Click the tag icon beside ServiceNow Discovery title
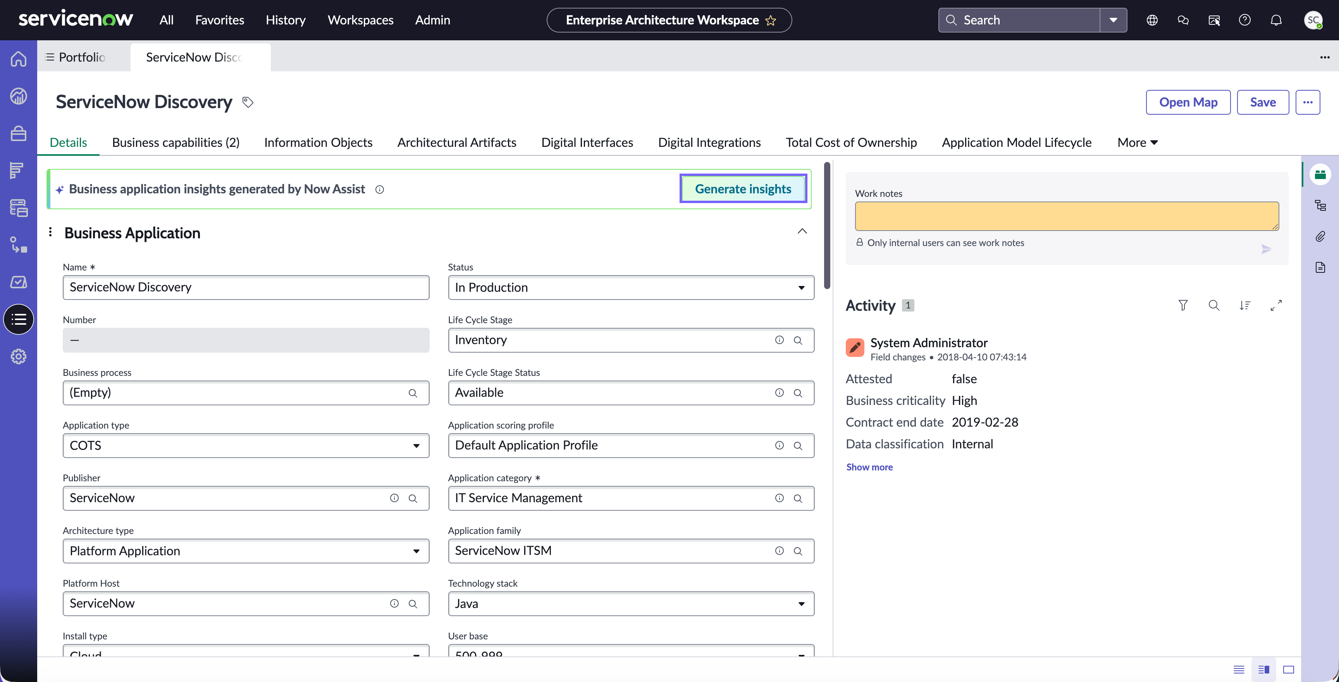 pyautogui.click(x=248, y=102)
